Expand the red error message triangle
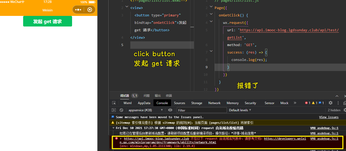 pyautogui.click(x=121, y=139)
